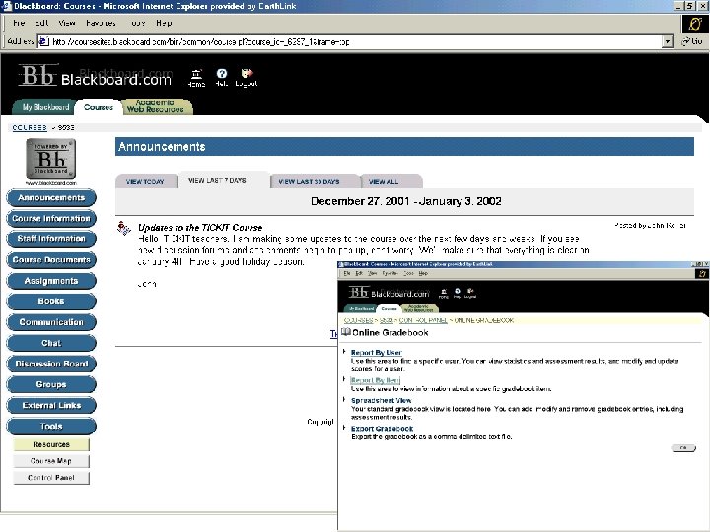This screenshot has height=532, width=710.
Task: Open address bar dropdown arrow
Action: point(667,42)
